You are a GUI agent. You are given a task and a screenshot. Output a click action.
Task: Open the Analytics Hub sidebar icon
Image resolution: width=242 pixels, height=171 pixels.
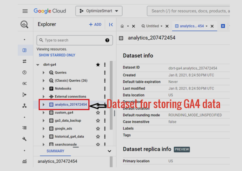(24, 84)
